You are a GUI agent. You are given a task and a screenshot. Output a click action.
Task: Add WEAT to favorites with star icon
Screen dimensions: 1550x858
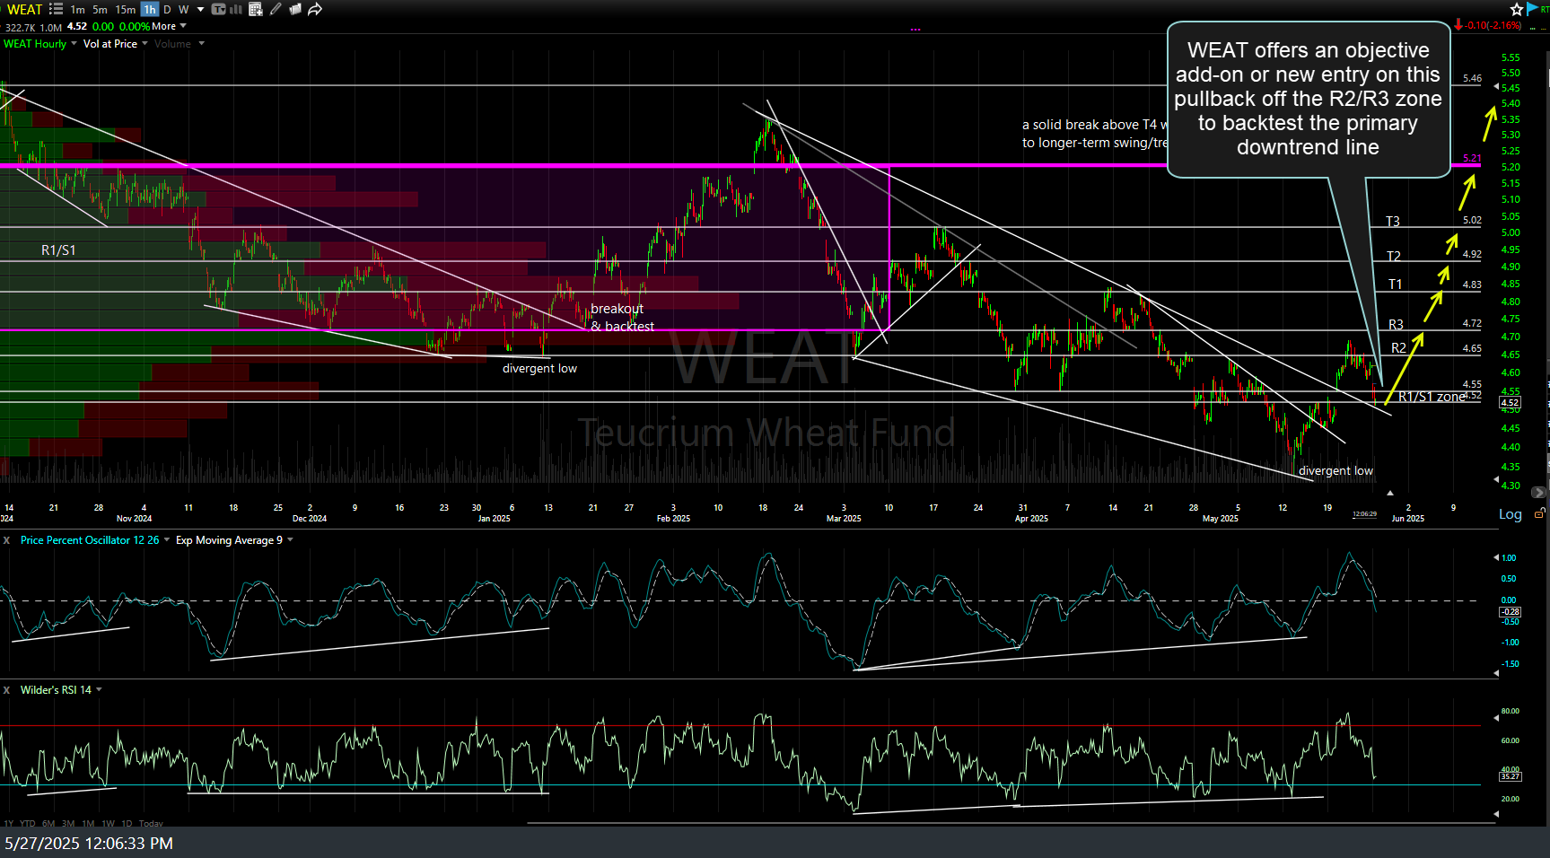point(1517,9)
